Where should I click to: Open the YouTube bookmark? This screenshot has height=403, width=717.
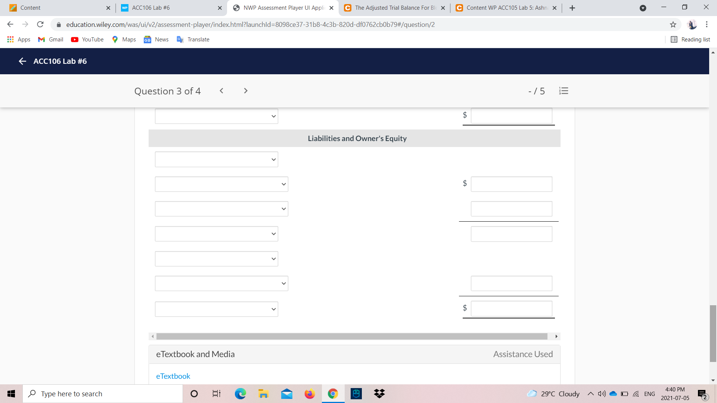tap(87, 40)
